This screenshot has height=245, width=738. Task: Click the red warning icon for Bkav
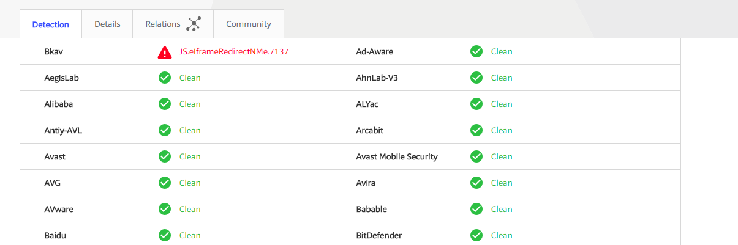[x=165, y=52]
